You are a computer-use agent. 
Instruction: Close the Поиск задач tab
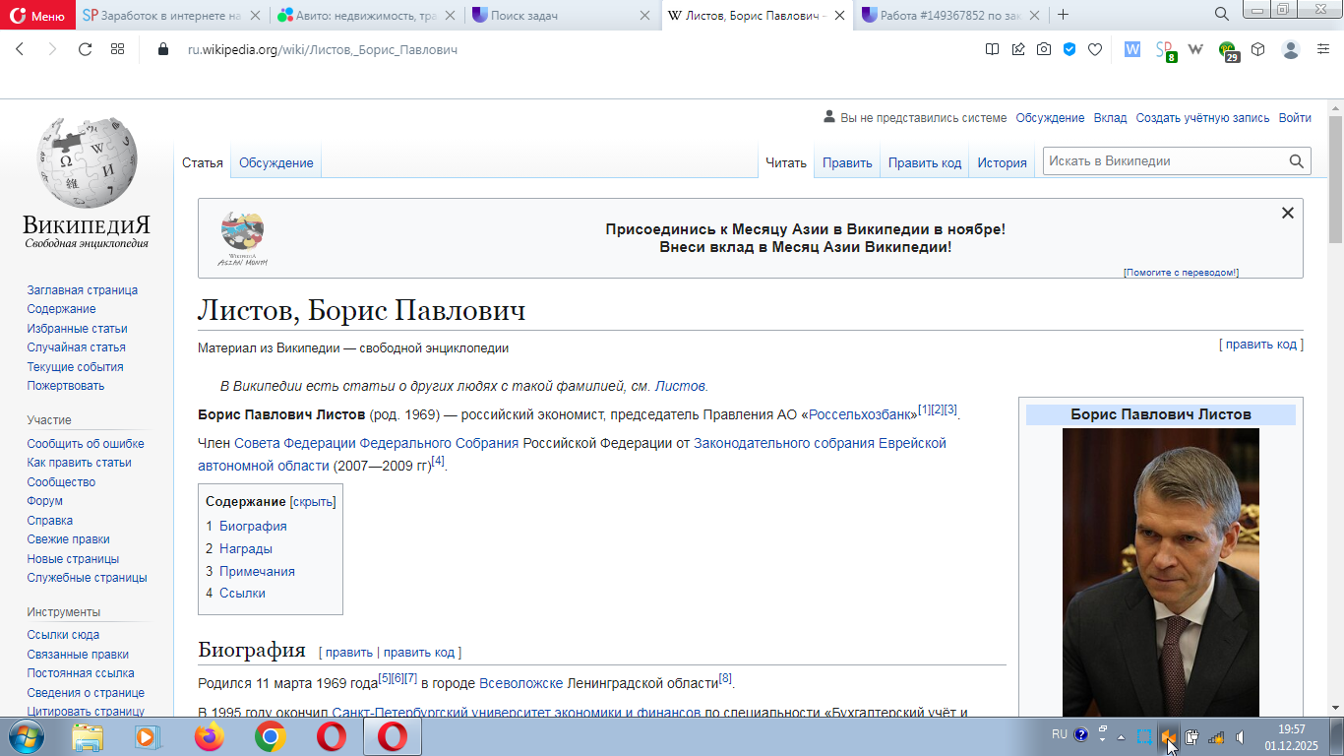pyautogui.click(x=644, y=15)
